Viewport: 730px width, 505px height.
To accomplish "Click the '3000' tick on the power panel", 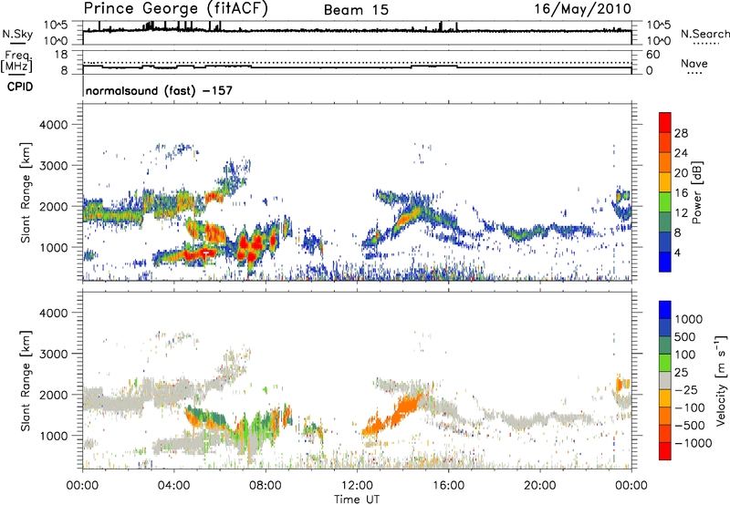I will click(53, 166).
